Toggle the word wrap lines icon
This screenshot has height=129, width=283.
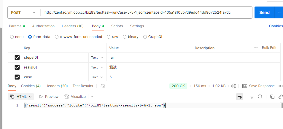pyautogui.click(x=240, y=97)
